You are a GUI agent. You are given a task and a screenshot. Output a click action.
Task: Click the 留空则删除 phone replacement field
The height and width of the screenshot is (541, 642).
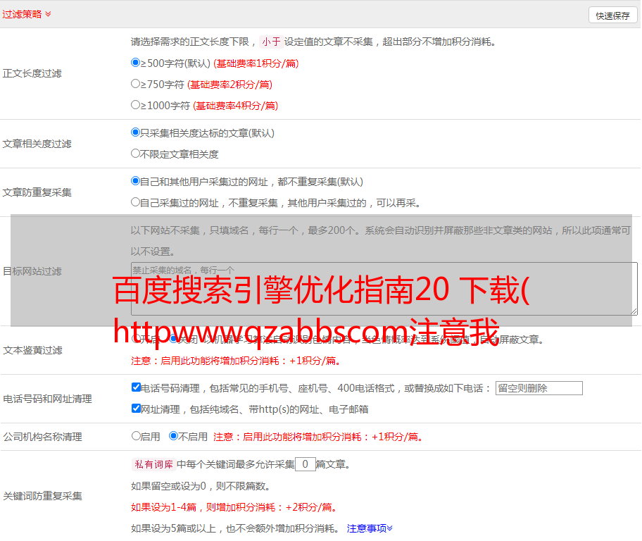[539, 388]
